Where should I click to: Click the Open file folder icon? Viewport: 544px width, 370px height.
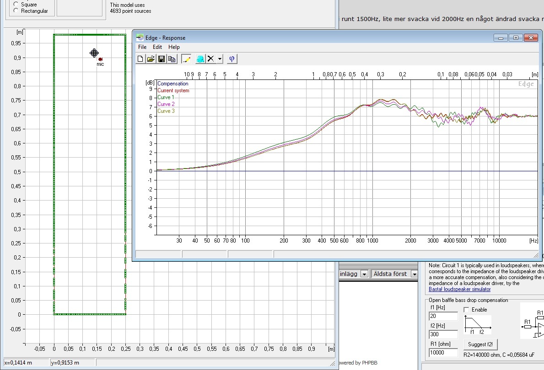tap(151, 59)
